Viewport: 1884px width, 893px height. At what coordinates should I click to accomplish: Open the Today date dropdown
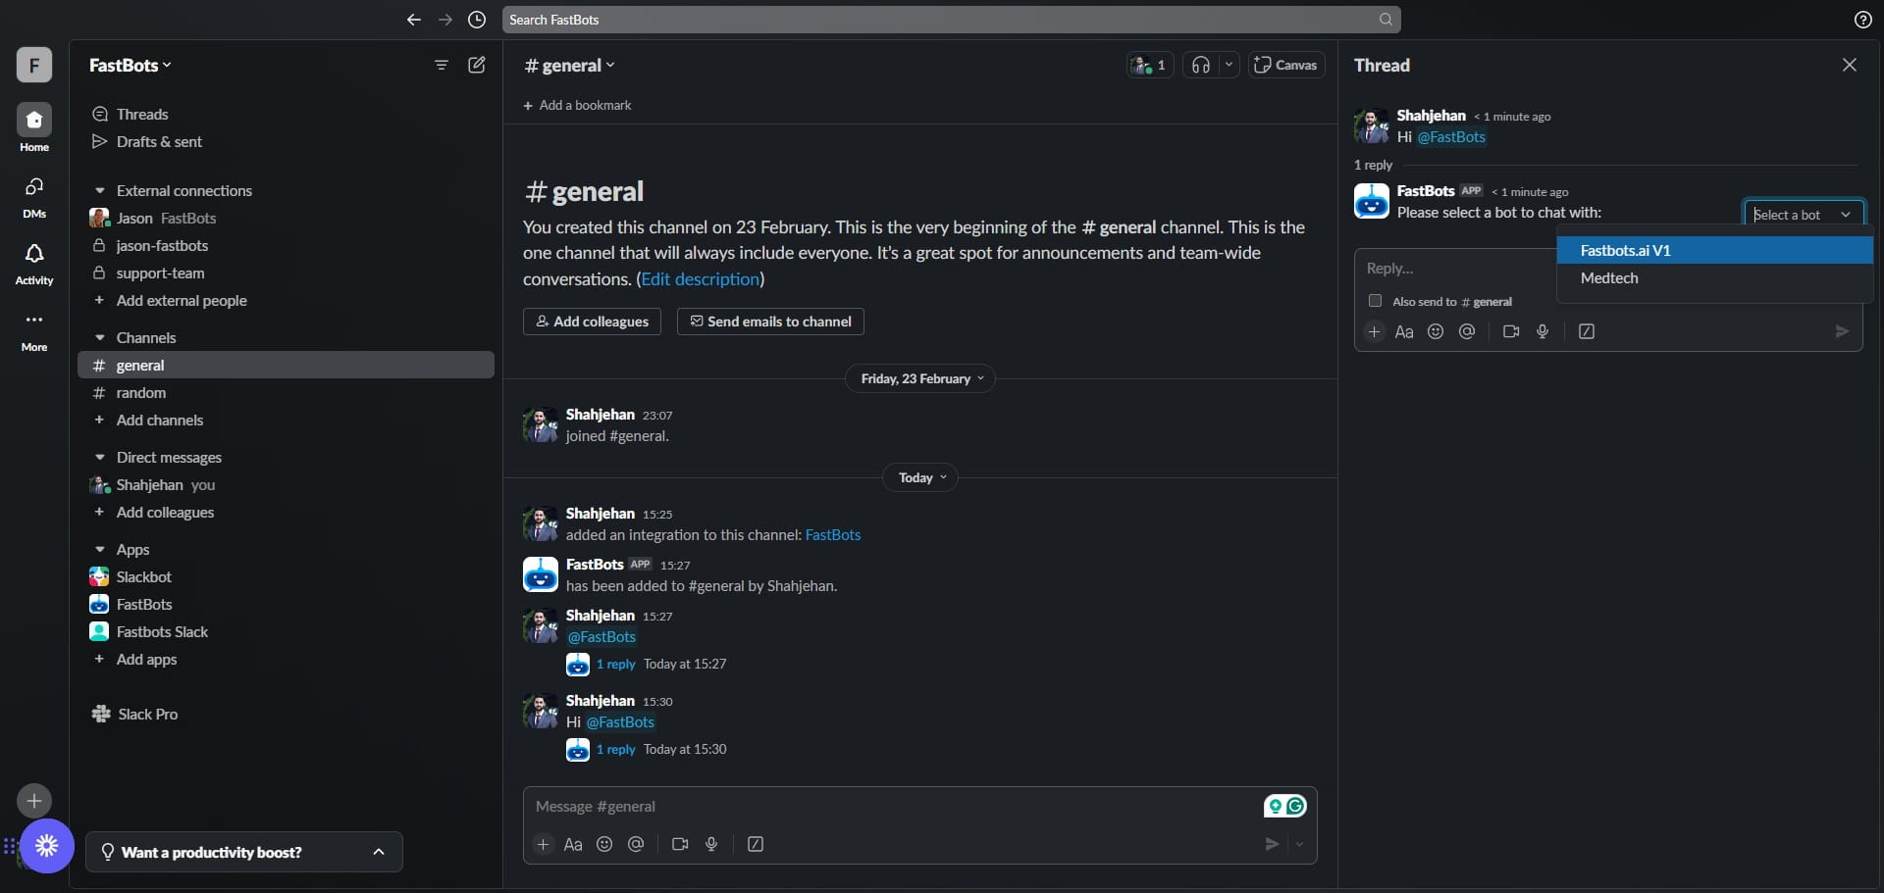[921, 477]
